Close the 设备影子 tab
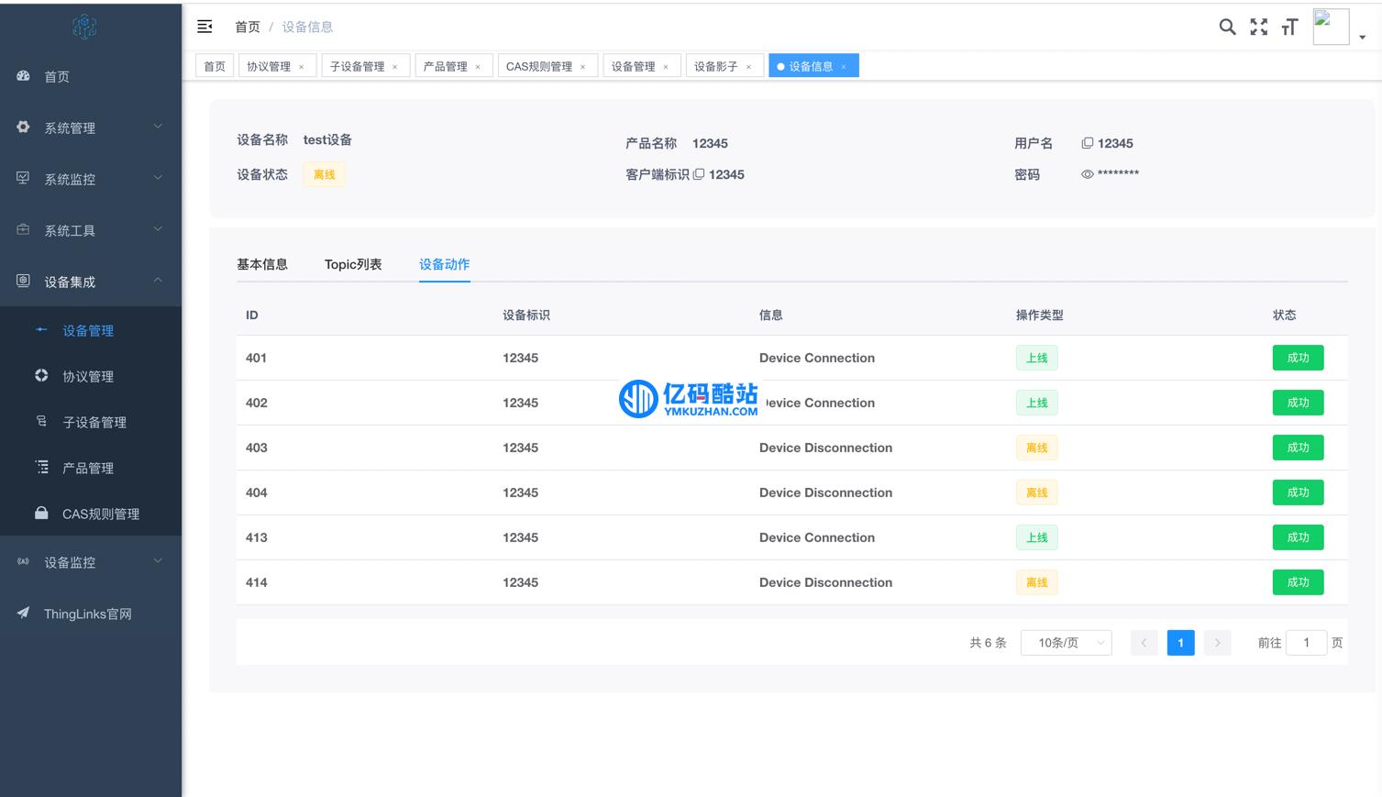 point(748,67)
